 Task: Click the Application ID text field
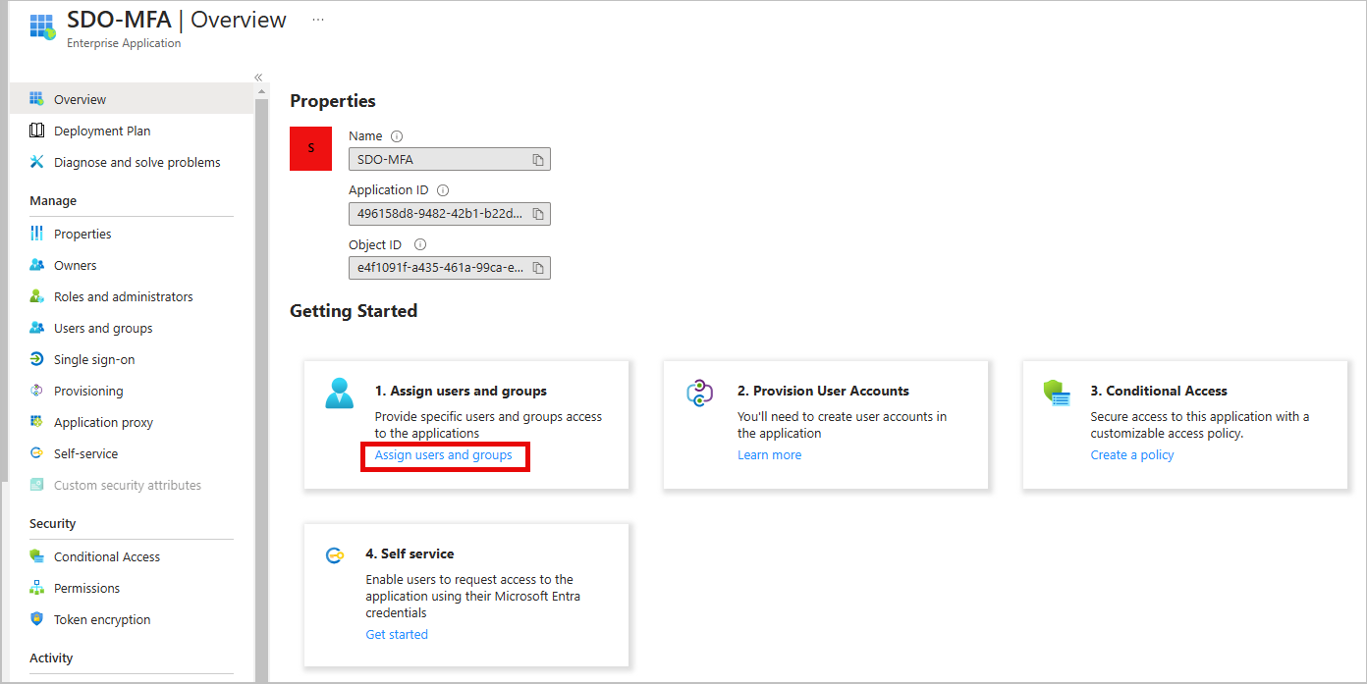coord(450,214)
